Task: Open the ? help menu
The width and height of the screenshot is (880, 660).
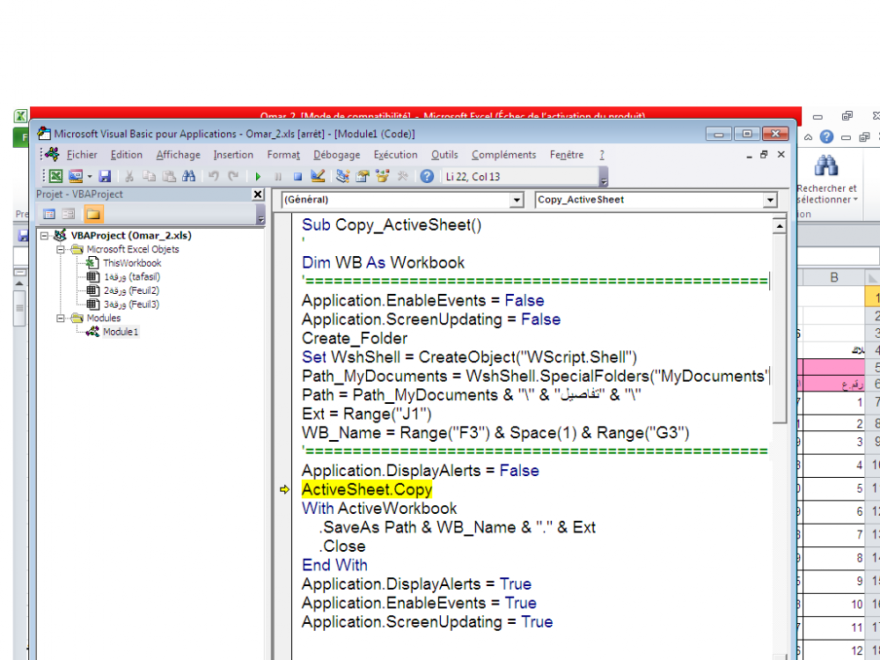Action: tap(602, 155)
